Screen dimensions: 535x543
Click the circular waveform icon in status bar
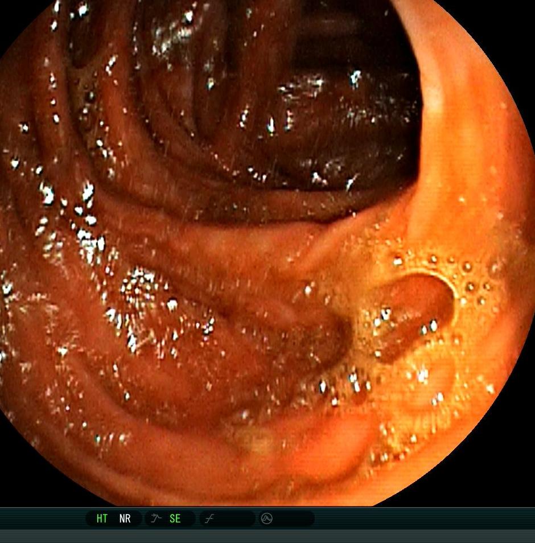266,519
